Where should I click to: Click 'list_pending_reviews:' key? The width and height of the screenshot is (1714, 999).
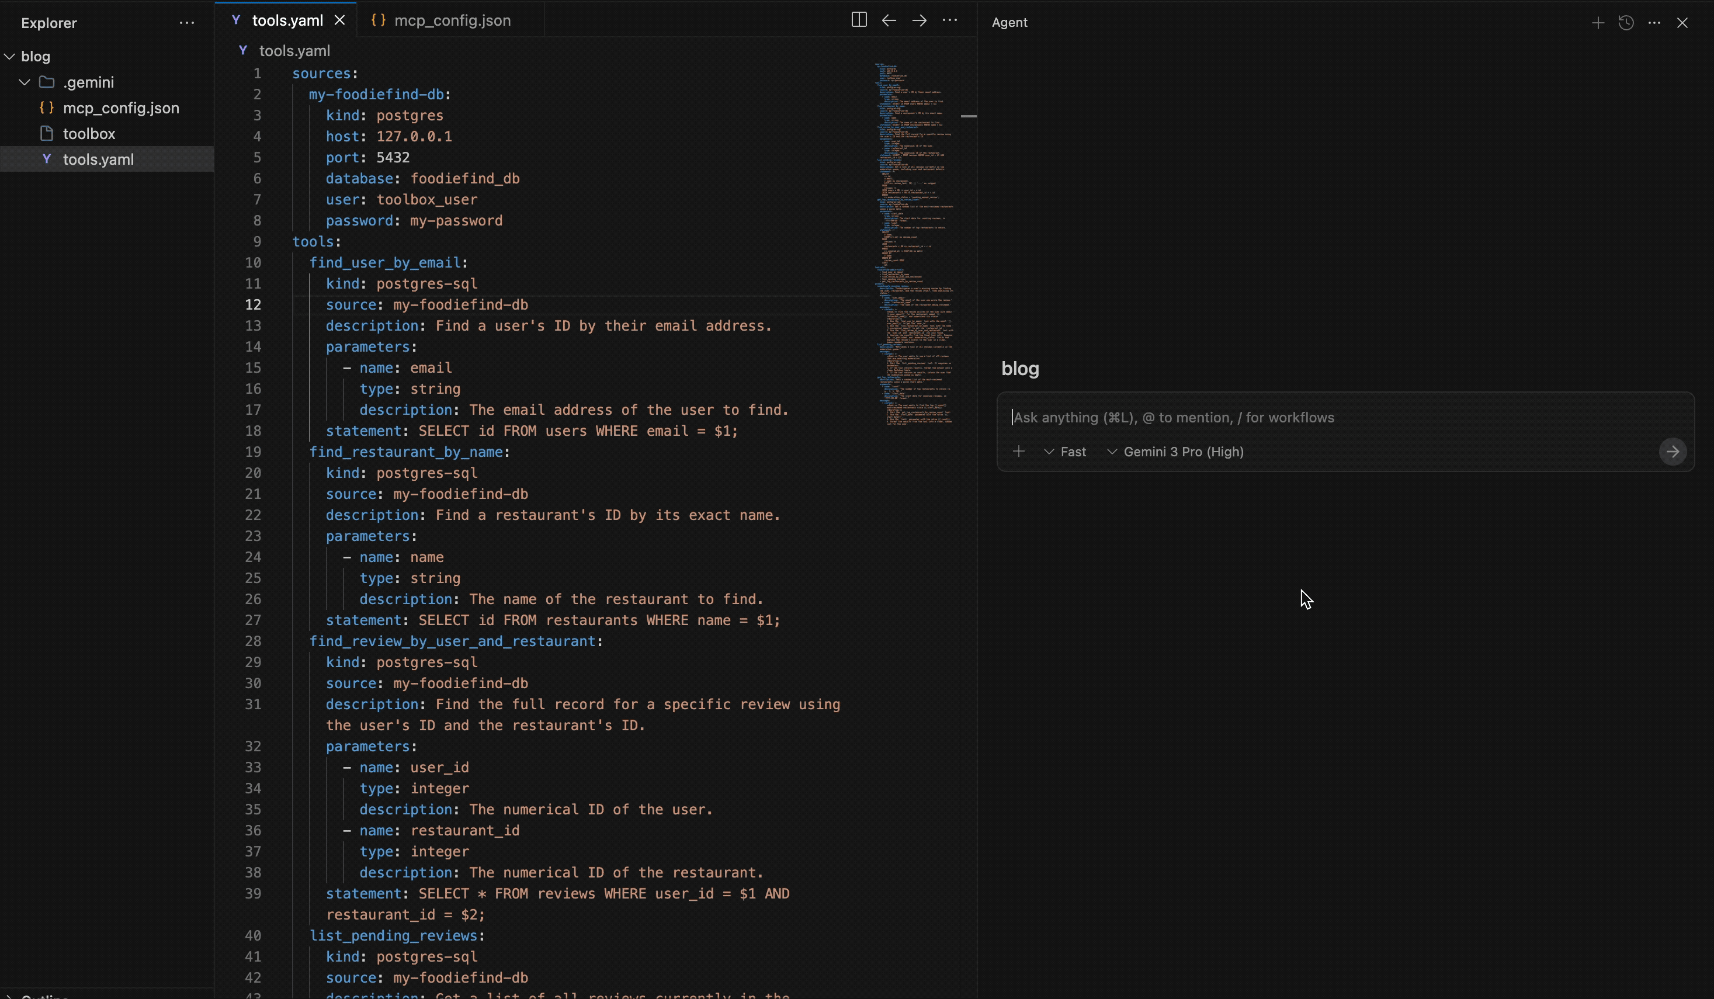397,936
